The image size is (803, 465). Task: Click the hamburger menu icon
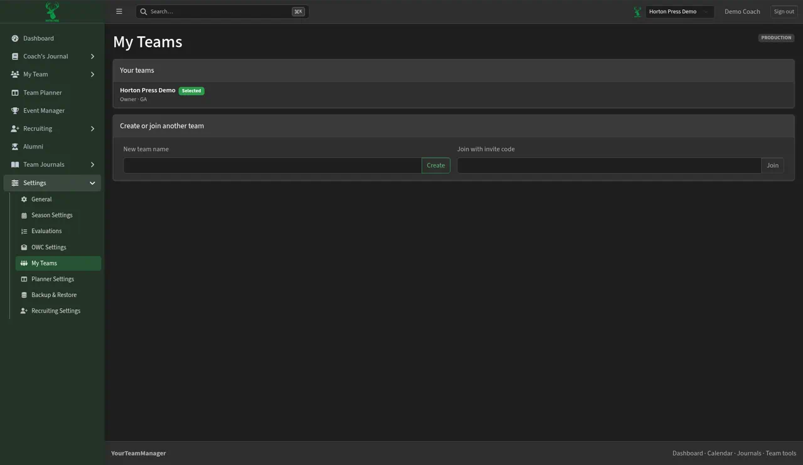click(119, 11)
